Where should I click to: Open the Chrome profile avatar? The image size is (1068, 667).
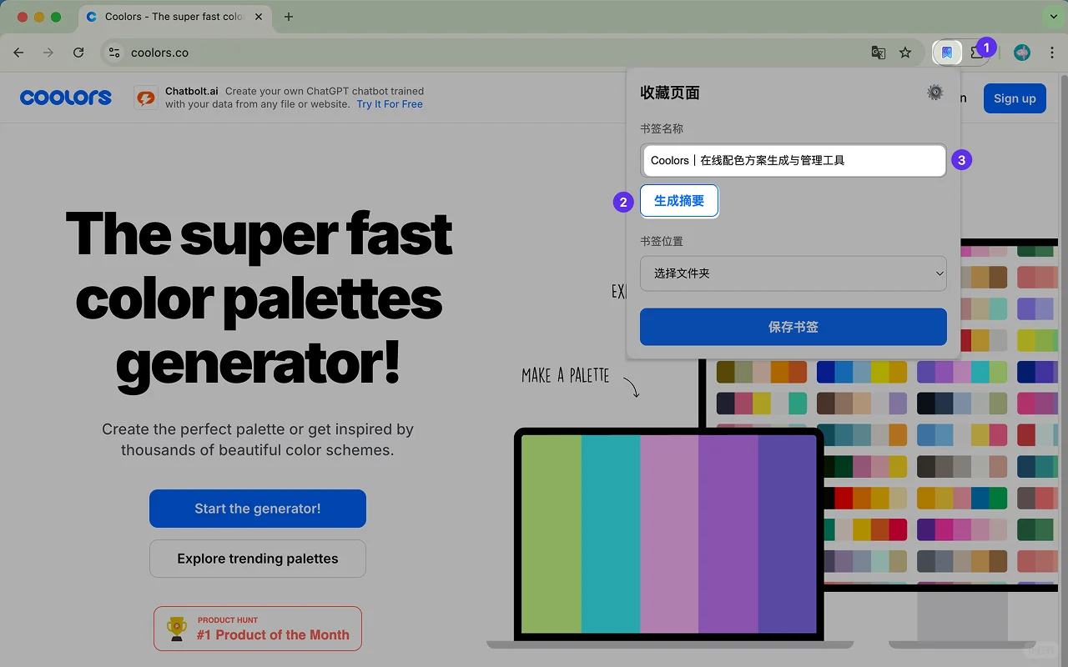pos(1022,53)
